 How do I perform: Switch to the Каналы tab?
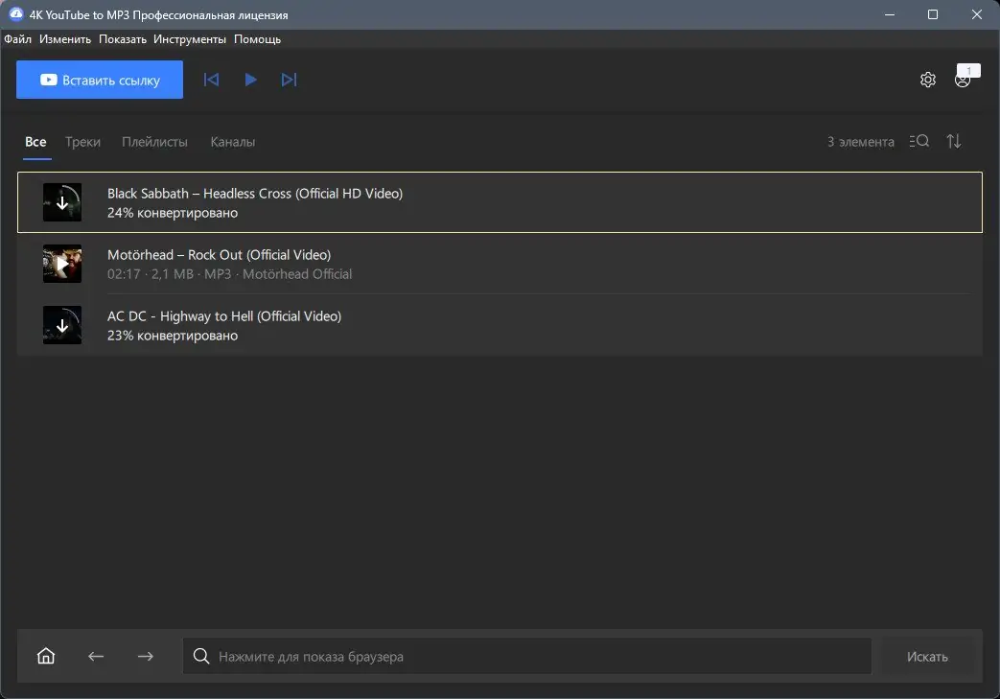[233, 142]
